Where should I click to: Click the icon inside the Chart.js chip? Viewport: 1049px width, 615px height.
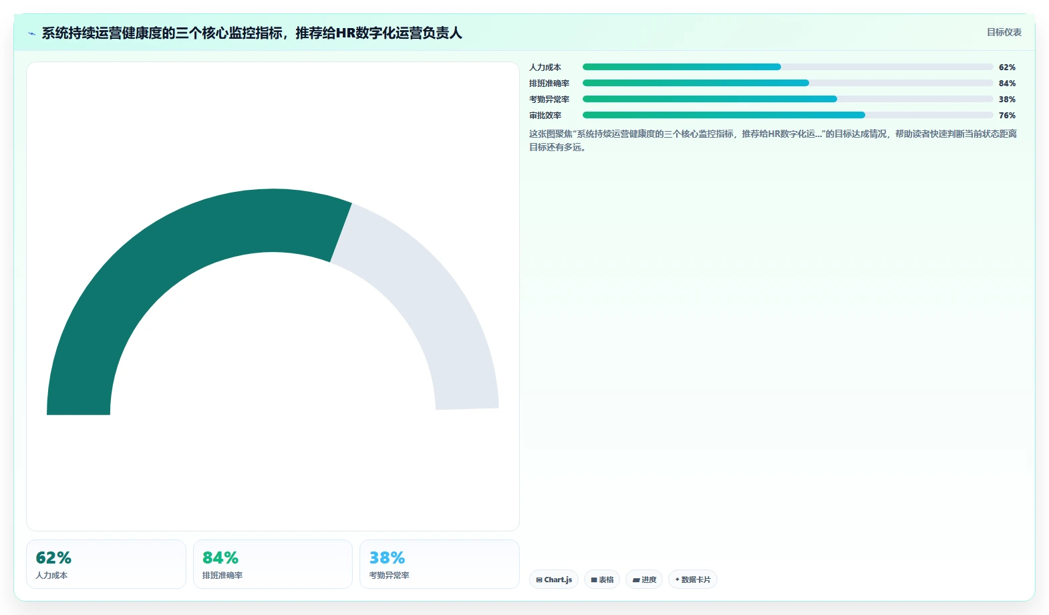[x=539, y=580]
